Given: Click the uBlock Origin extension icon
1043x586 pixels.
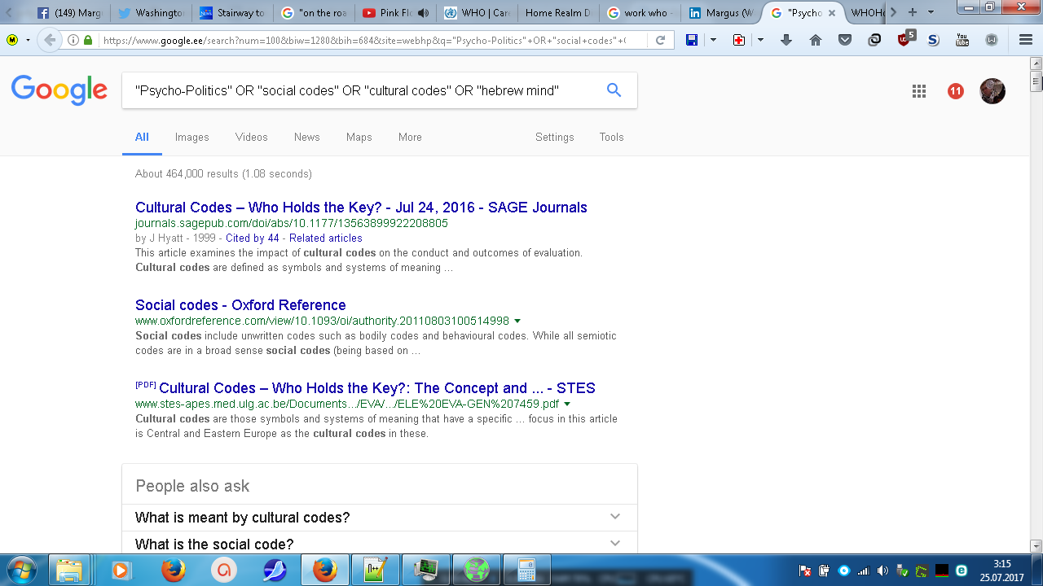Looking at the screenshot, I should 904,39.
